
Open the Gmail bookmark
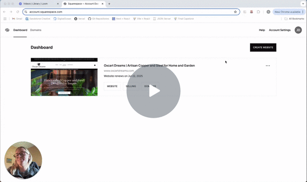[x=17, y=19]
